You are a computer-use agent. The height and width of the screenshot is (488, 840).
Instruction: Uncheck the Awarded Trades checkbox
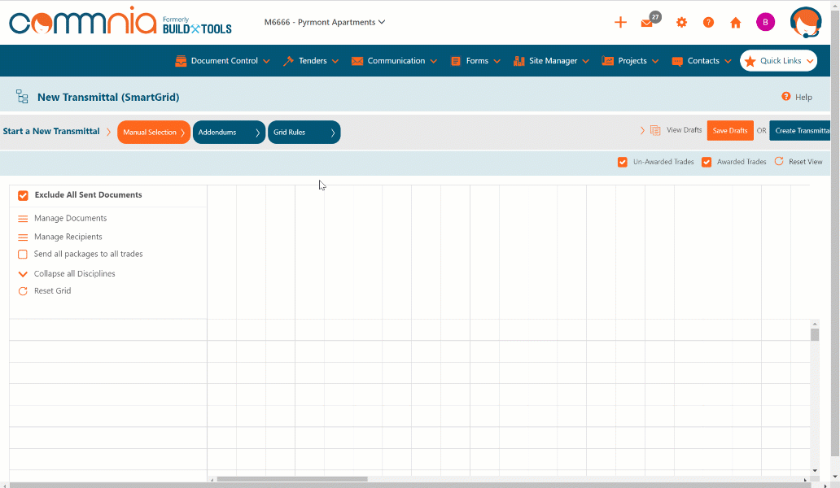click(x=706, y=162)
